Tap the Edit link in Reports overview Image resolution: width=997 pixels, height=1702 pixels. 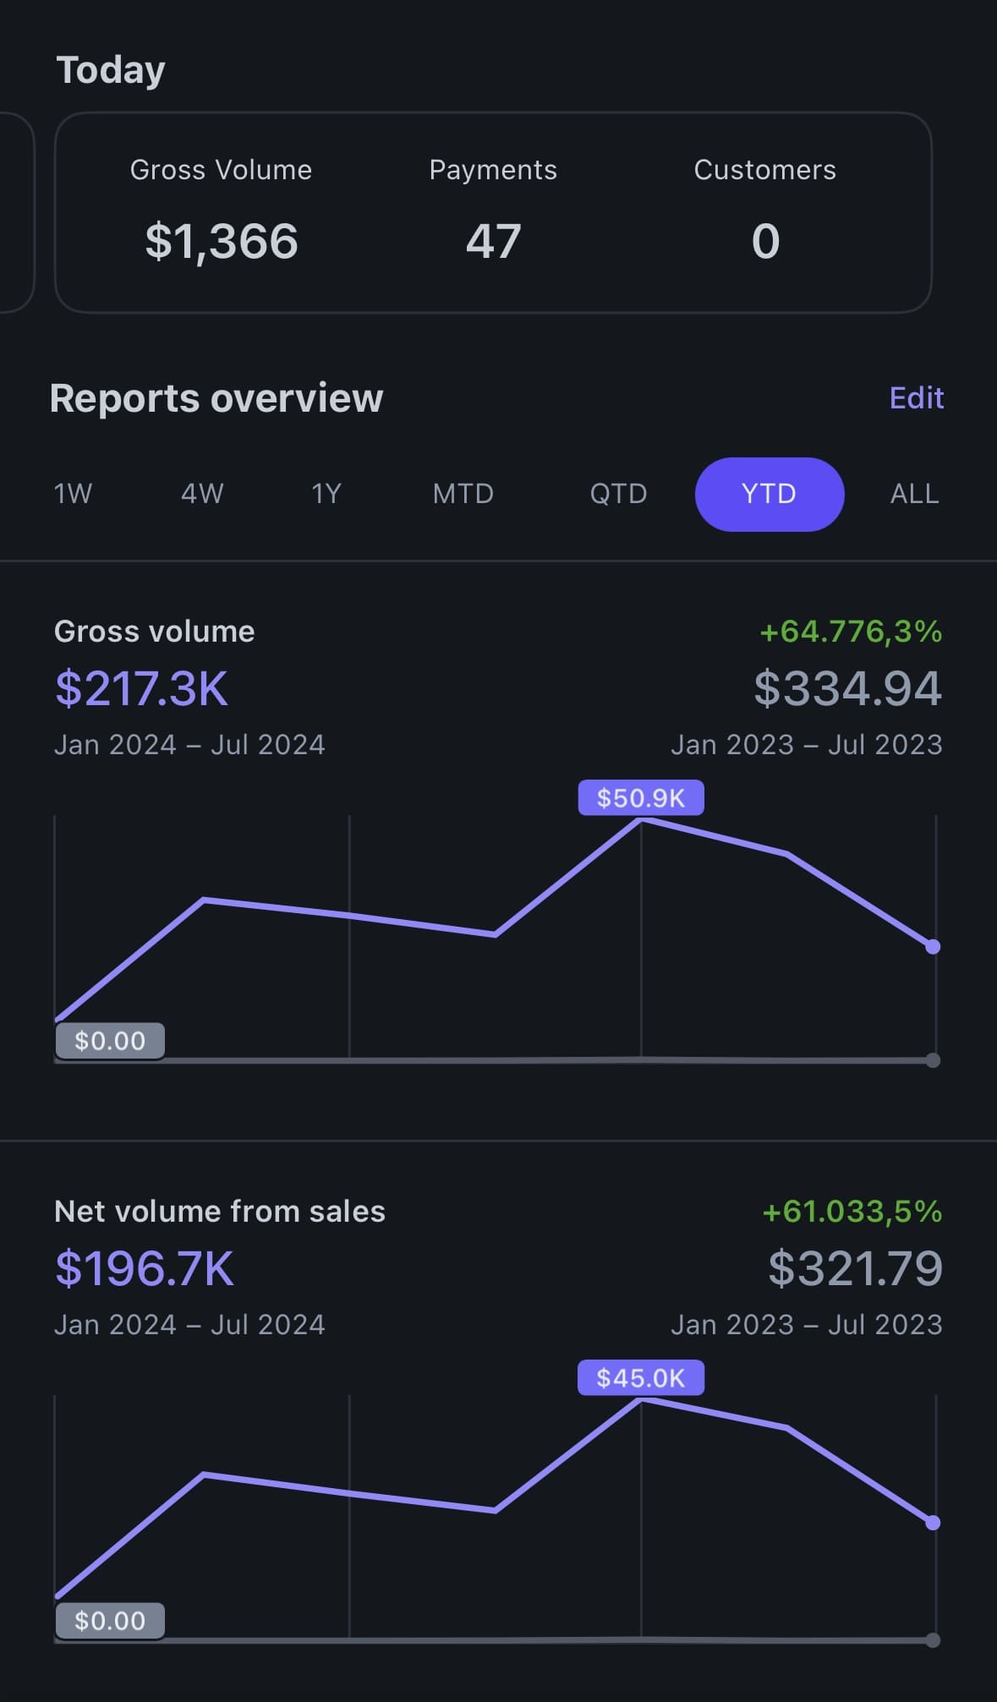point(916,398)
